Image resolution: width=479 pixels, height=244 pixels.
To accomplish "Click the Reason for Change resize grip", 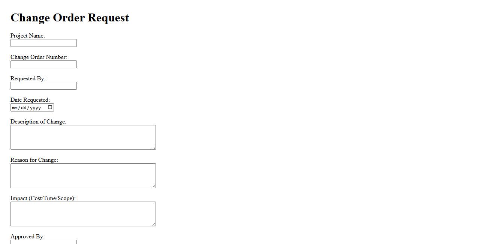I will pyautogui.click(x=154, y=186).
